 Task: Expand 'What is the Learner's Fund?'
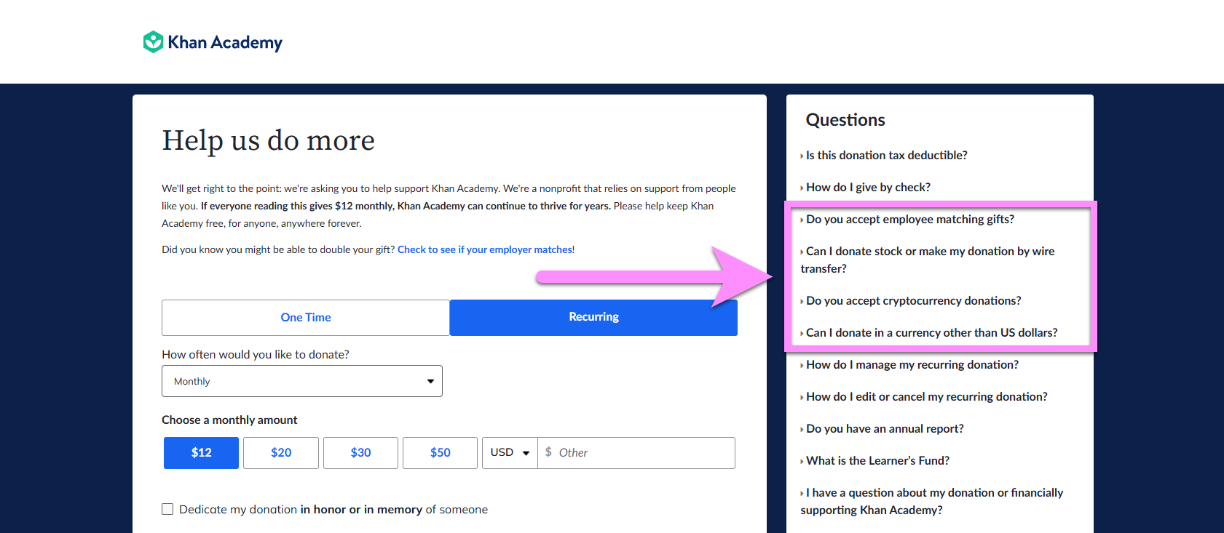pyautogui.click(x=875, y=461)
